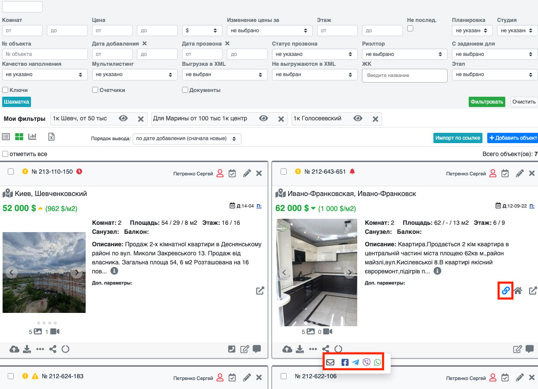Edit listing № 213-110-150 pencil icon
Image resolution: width=538 pixels, height=389 pixels.
pyautogui.click(x=247, y=173)
